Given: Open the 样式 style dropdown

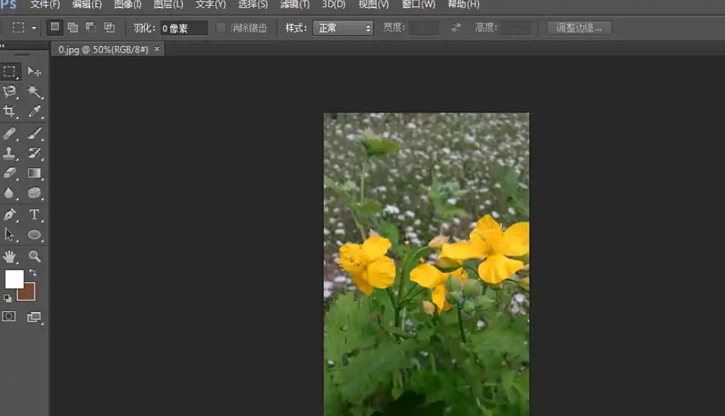Looking at the screenshot, I should (343, 28).
